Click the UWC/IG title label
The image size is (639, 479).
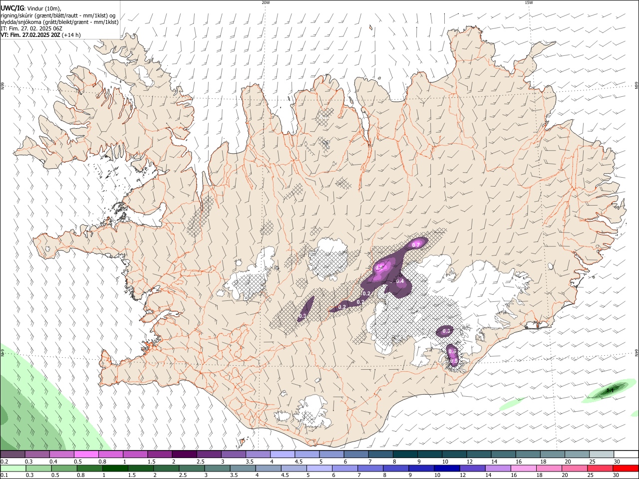pos(12,8)
